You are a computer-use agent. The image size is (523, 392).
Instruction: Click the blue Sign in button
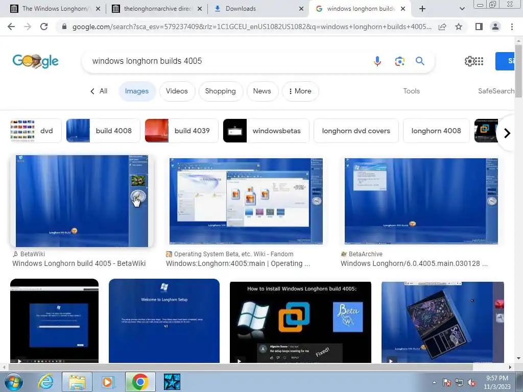point(505,61)
